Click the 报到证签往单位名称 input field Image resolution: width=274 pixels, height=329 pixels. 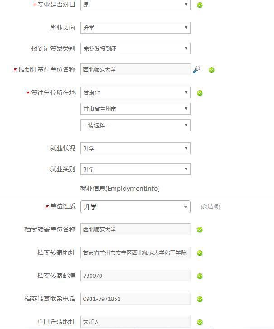click(x=135, y=69)
